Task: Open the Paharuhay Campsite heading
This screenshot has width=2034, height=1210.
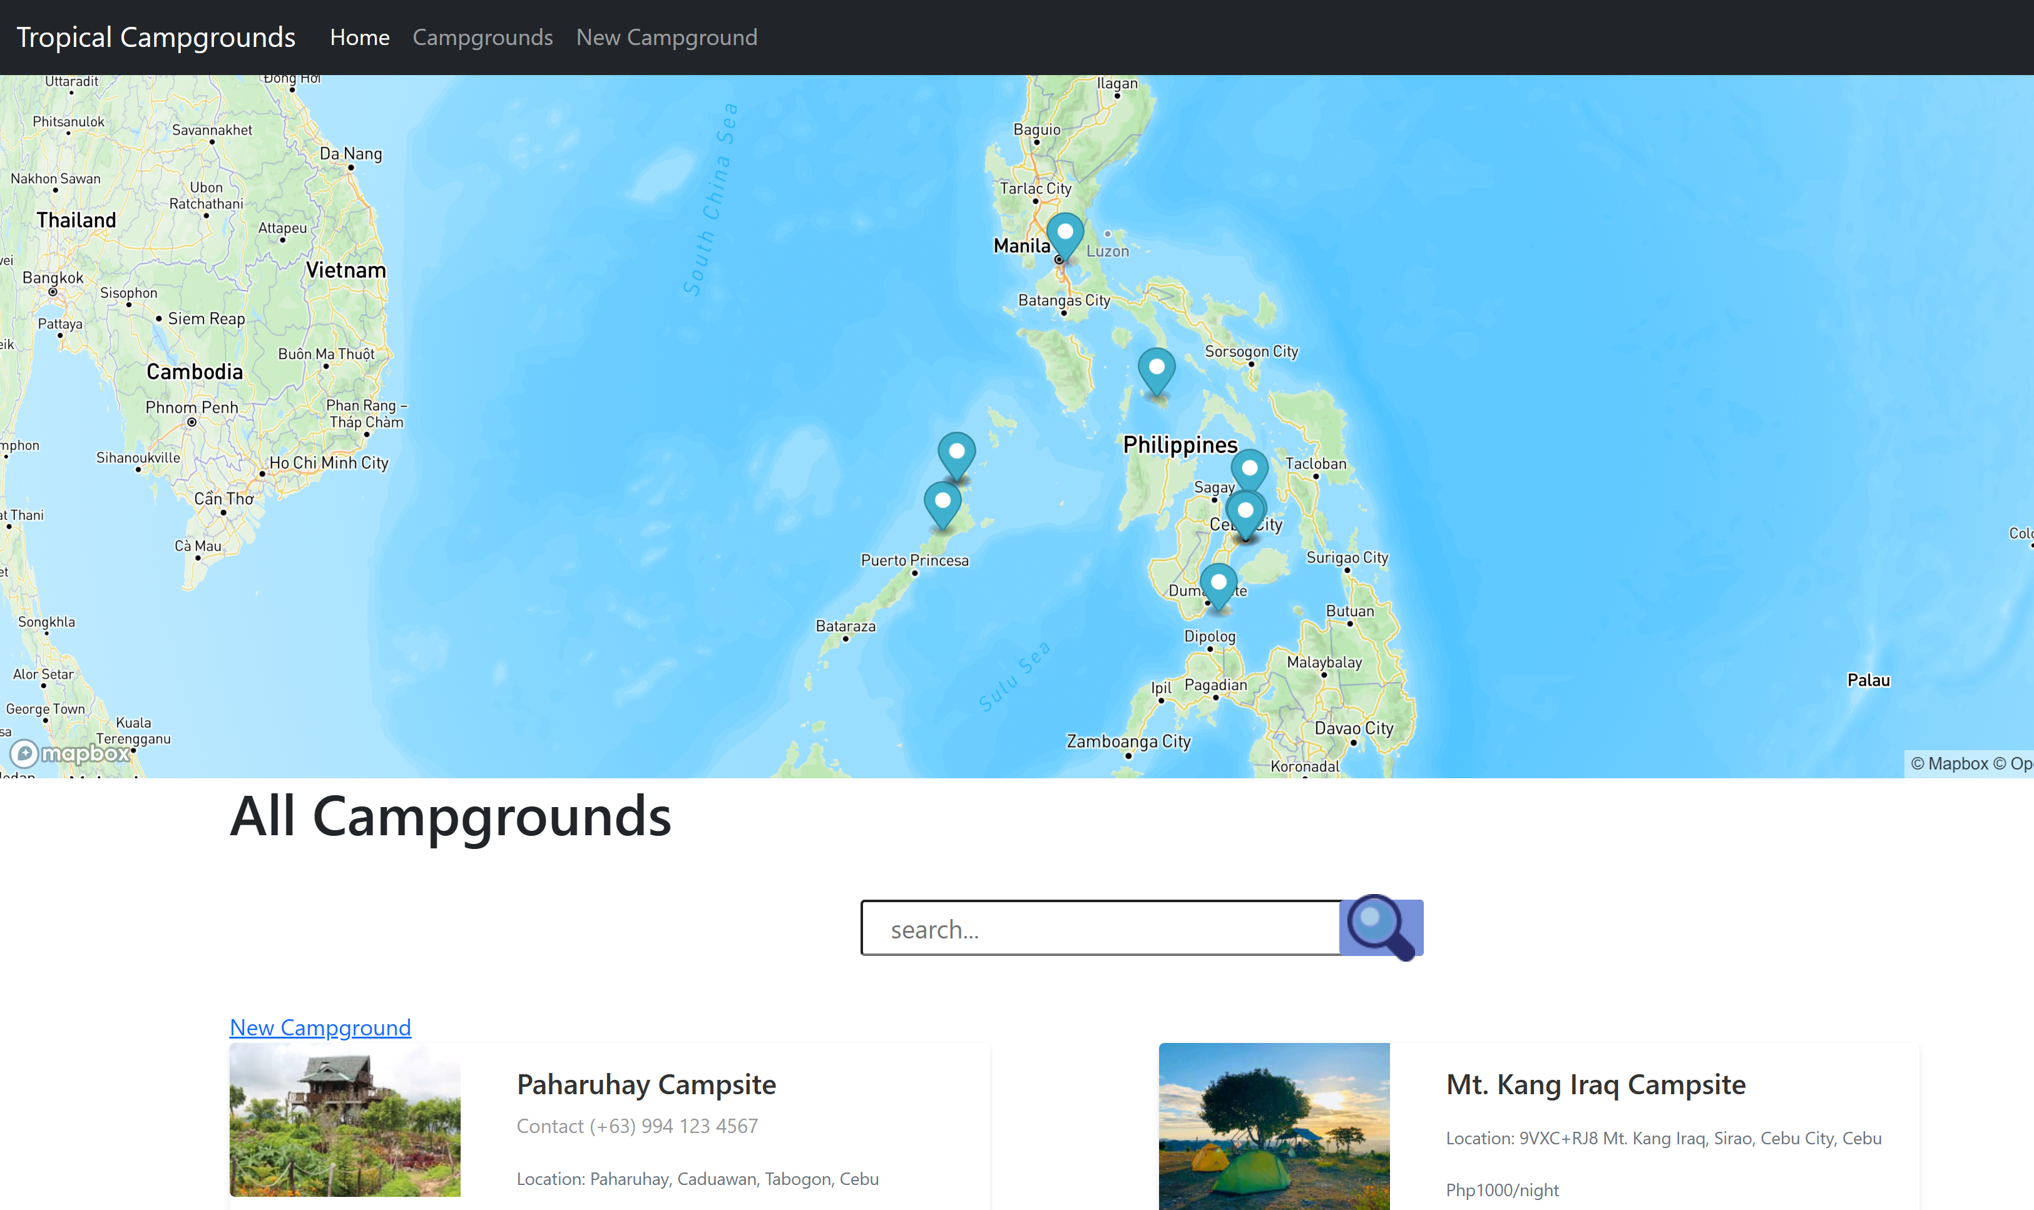Action: click(645, 1084)
